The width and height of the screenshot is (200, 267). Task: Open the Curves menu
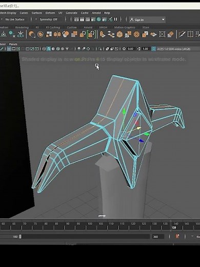24,13
